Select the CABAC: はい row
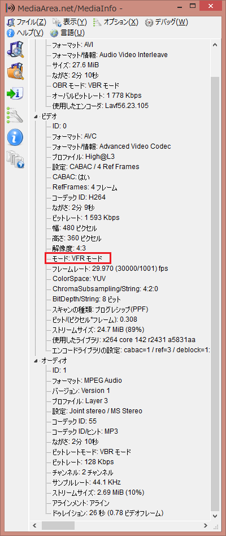 pos(71,177)
